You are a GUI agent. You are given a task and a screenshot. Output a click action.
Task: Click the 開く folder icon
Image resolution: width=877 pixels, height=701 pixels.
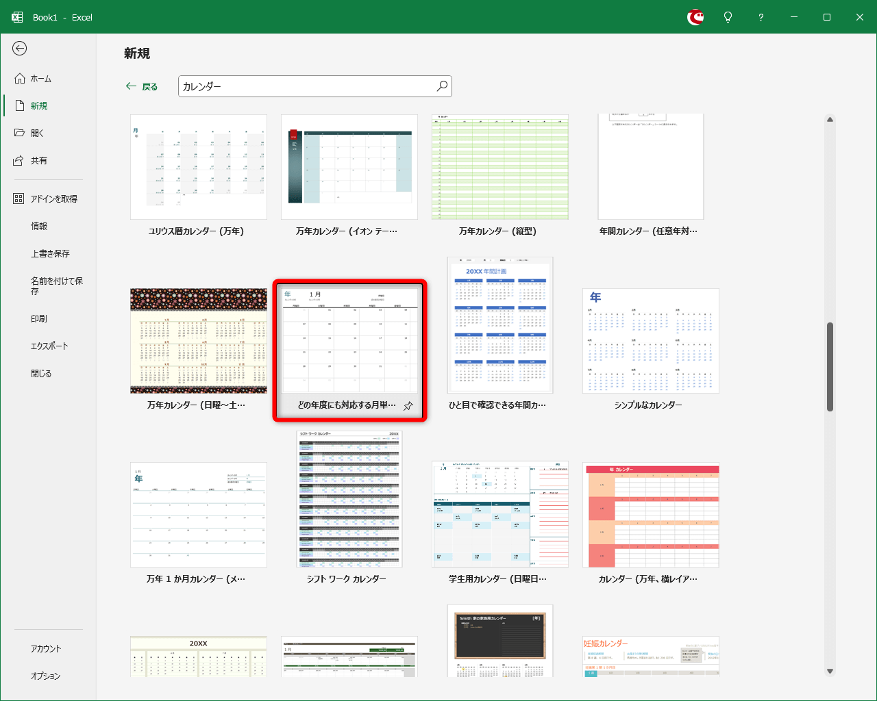[x=20, y=133]
